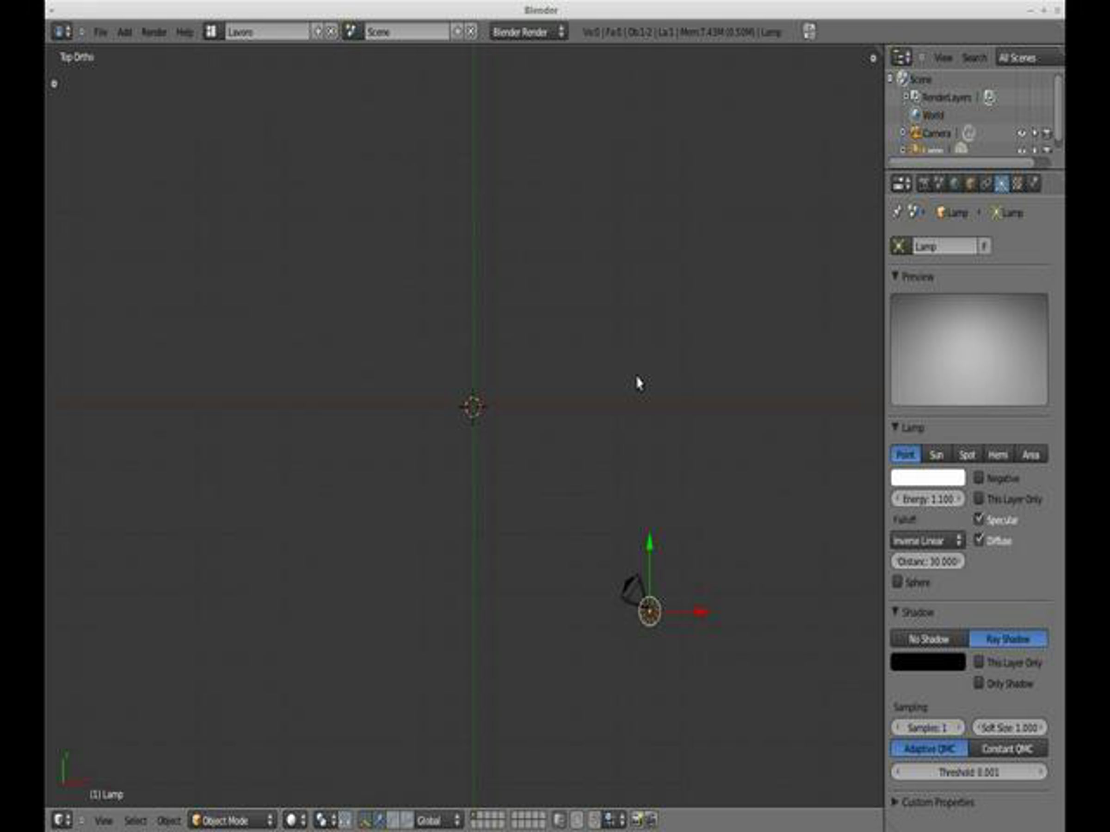Enable the Sphere checkbox
Screen dimensions: 1110x832
click(897, 582)
